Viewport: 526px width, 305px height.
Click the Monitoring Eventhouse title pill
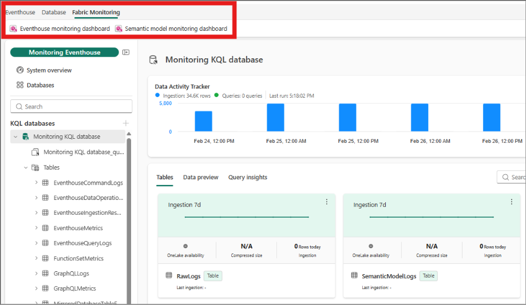(x=65, y=52)
